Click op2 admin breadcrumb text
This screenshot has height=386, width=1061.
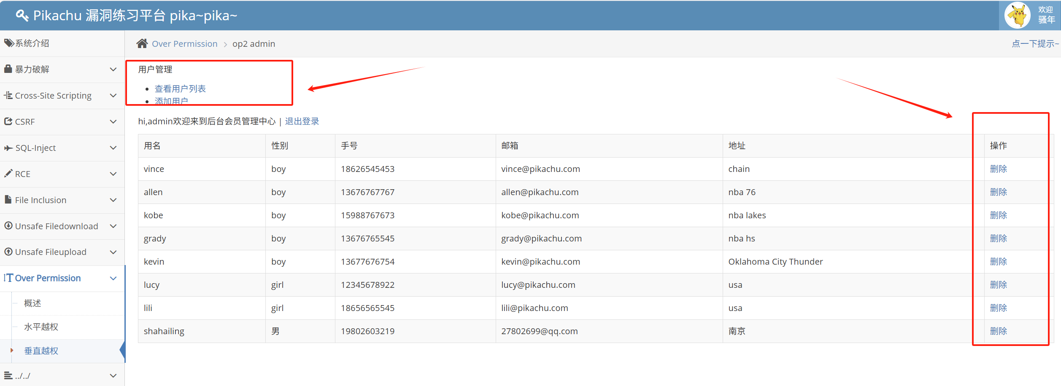[254, 44]
